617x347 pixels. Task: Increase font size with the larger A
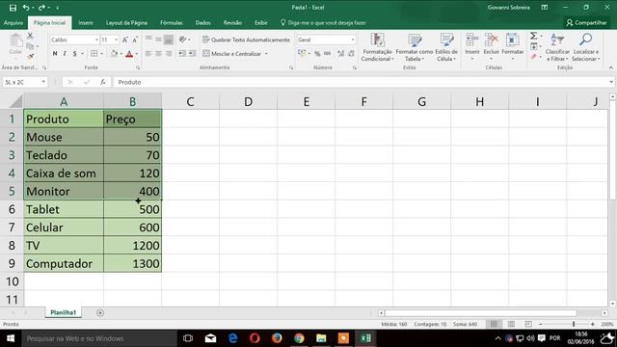(x=125, y=40)
